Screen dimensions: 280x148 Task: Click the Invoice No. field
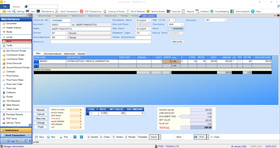(61, 20)
